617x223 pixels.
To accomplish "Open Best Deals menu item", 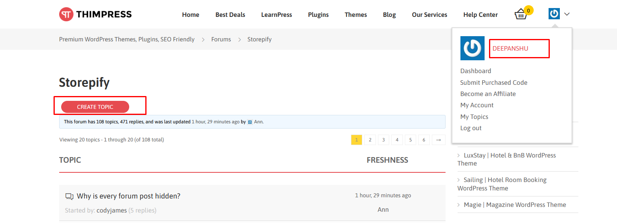I will click(230, 14).
